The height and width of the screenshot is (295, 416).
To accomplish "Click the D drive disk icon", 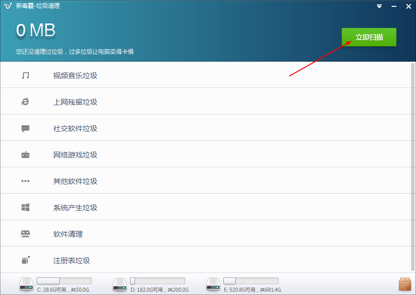I will [x=120, y=284].
